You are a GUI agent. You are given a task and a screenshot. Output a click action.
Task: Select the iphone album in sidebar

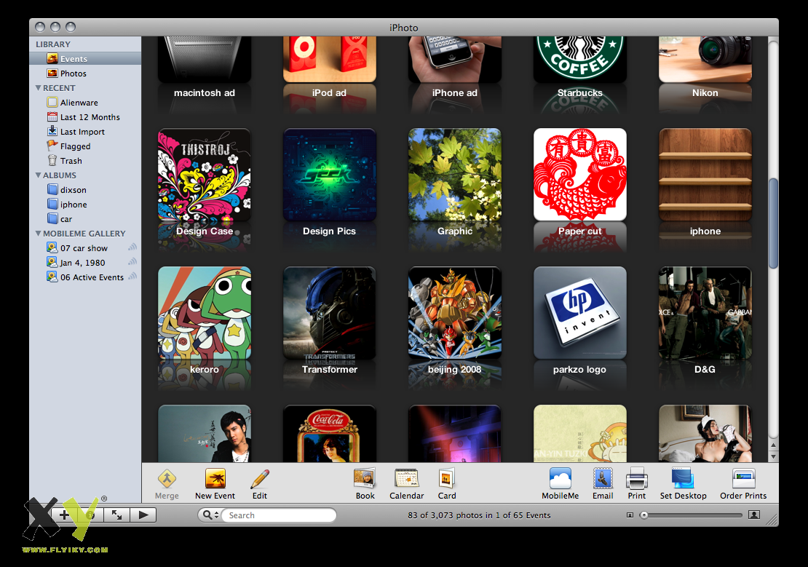point(85,205)
